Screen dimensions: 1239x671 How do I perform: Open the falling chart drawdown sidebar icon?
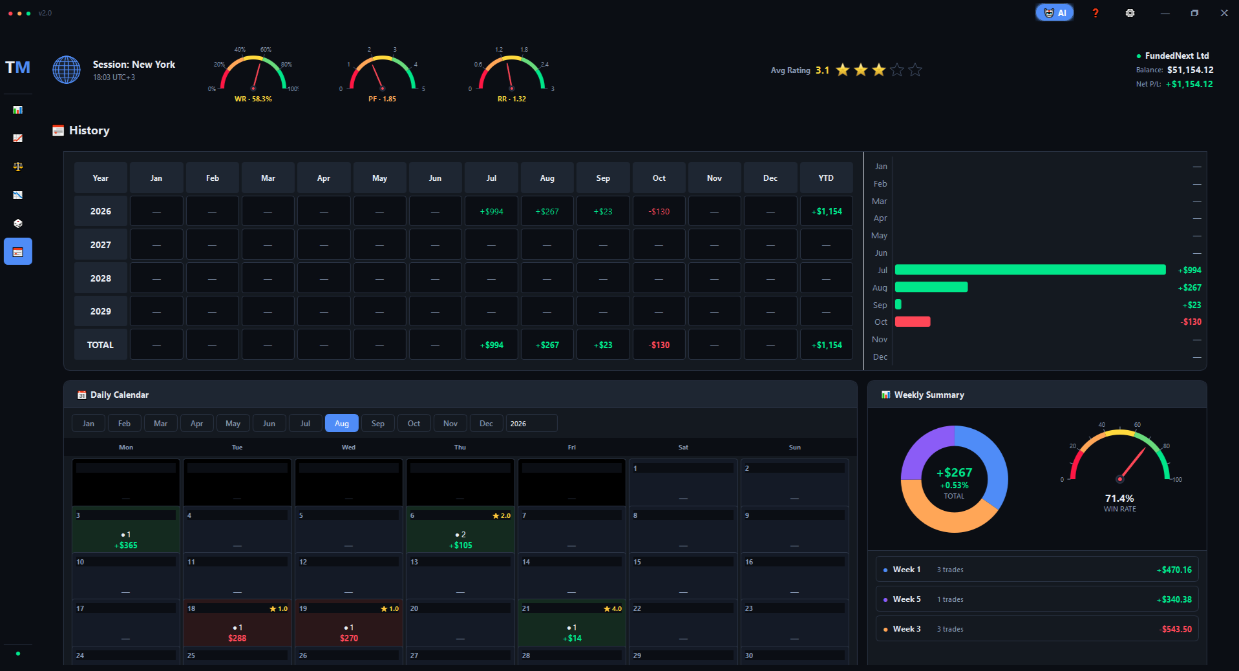[18, 195]
